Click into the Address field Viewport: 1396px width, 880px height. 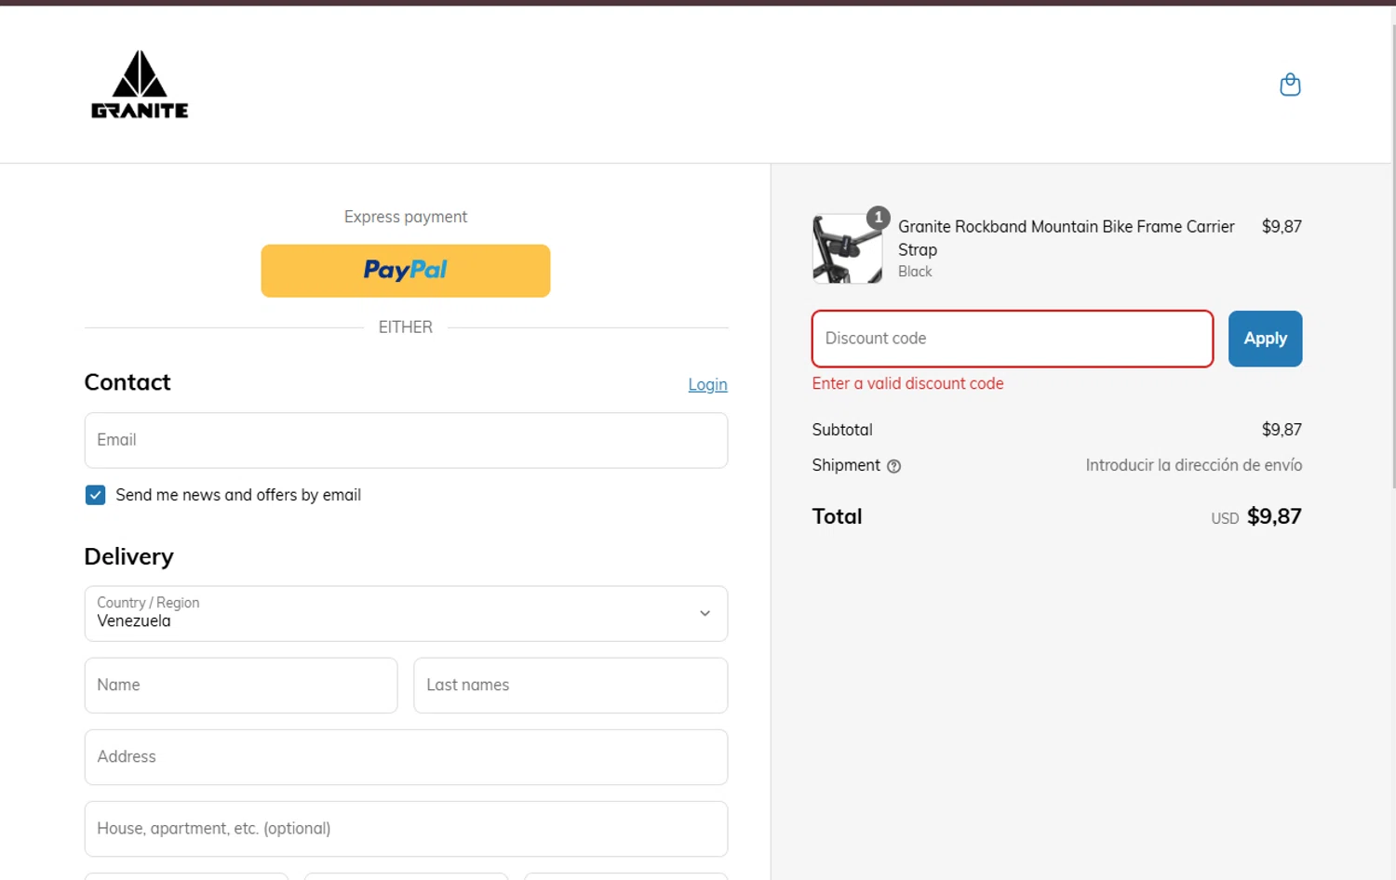pos(406,757)
